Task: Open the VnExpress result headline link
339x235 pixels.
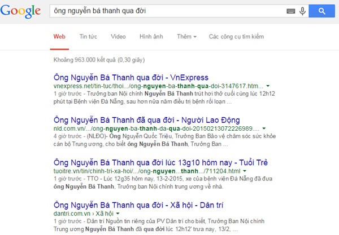Action: (131, 77)
